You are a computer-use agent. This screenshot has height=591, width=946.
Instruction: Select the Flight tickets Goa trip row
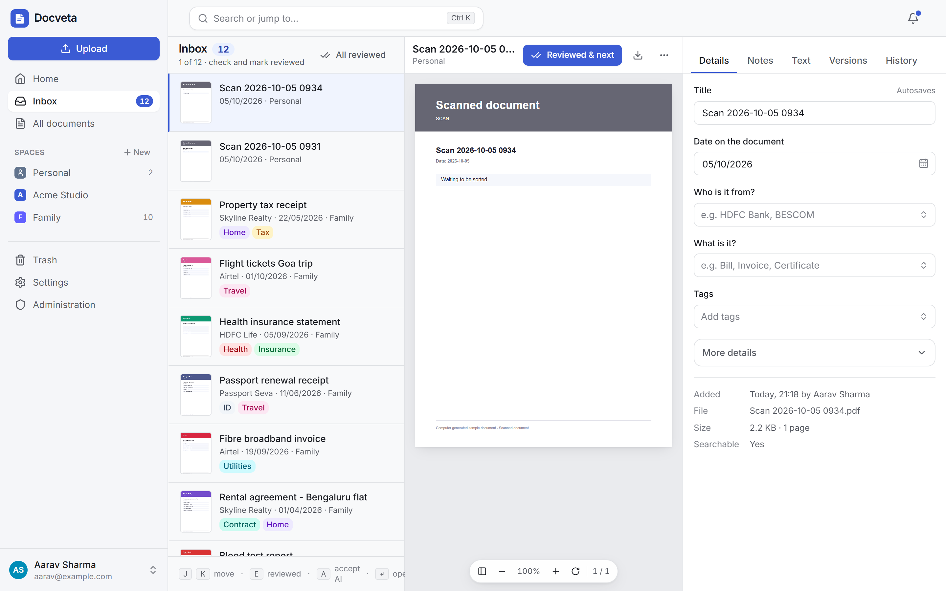coord(286,277)
